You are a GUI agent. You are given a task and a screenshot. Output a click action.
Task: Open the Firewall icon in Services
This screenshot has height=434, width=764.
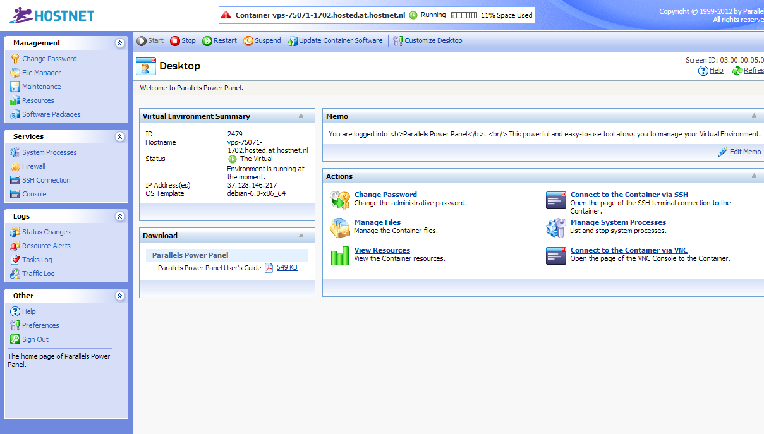(15, 167)
